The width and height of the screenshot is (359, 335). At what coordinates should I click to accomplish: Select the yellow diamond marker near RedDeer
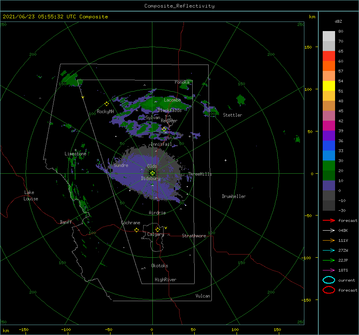(164, 129)
